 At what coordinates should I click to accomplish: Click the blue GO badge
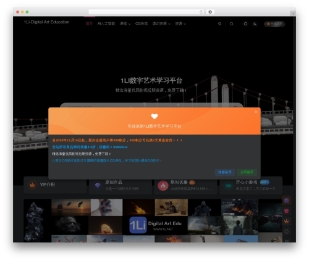[265, 182]
